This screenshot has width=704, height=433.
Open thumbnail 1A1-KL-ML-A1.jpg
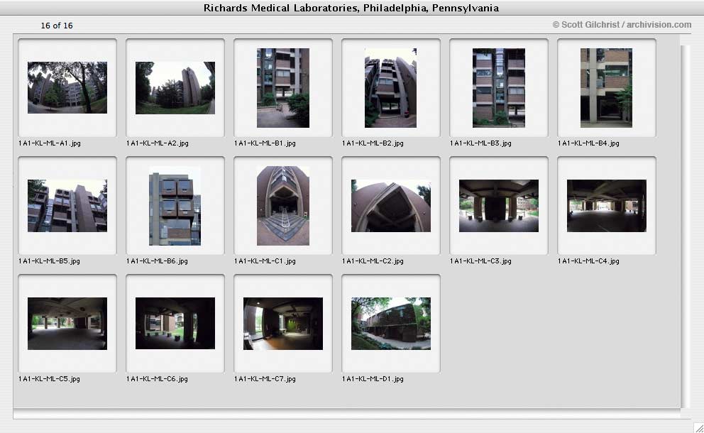coord(67,87)
